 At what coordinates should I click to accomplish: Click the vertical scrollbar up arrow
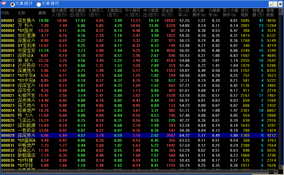(x=281, y=10)
